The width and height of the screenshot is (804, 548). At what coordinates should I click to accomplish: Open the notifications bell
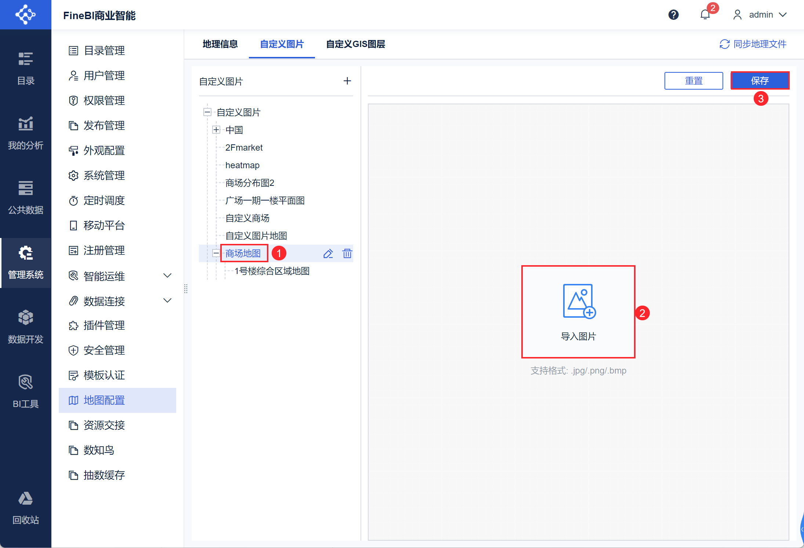705,15
